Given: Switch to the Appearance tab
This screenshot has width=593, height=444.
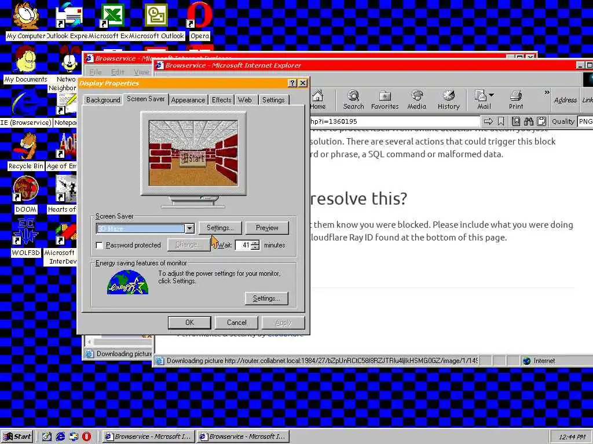Looking at the screenshot, I should pos(188,100).
